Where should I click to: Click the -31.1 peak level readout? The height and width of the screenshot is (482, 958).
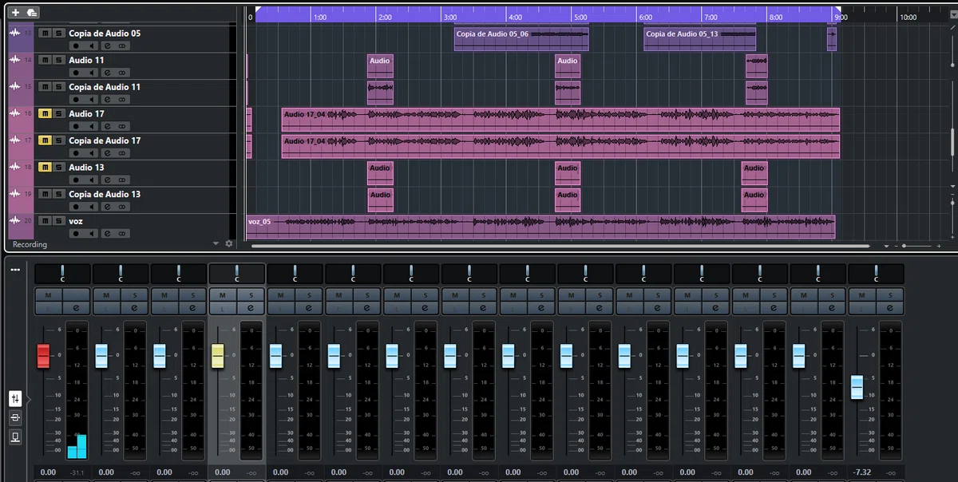[77, 472]
